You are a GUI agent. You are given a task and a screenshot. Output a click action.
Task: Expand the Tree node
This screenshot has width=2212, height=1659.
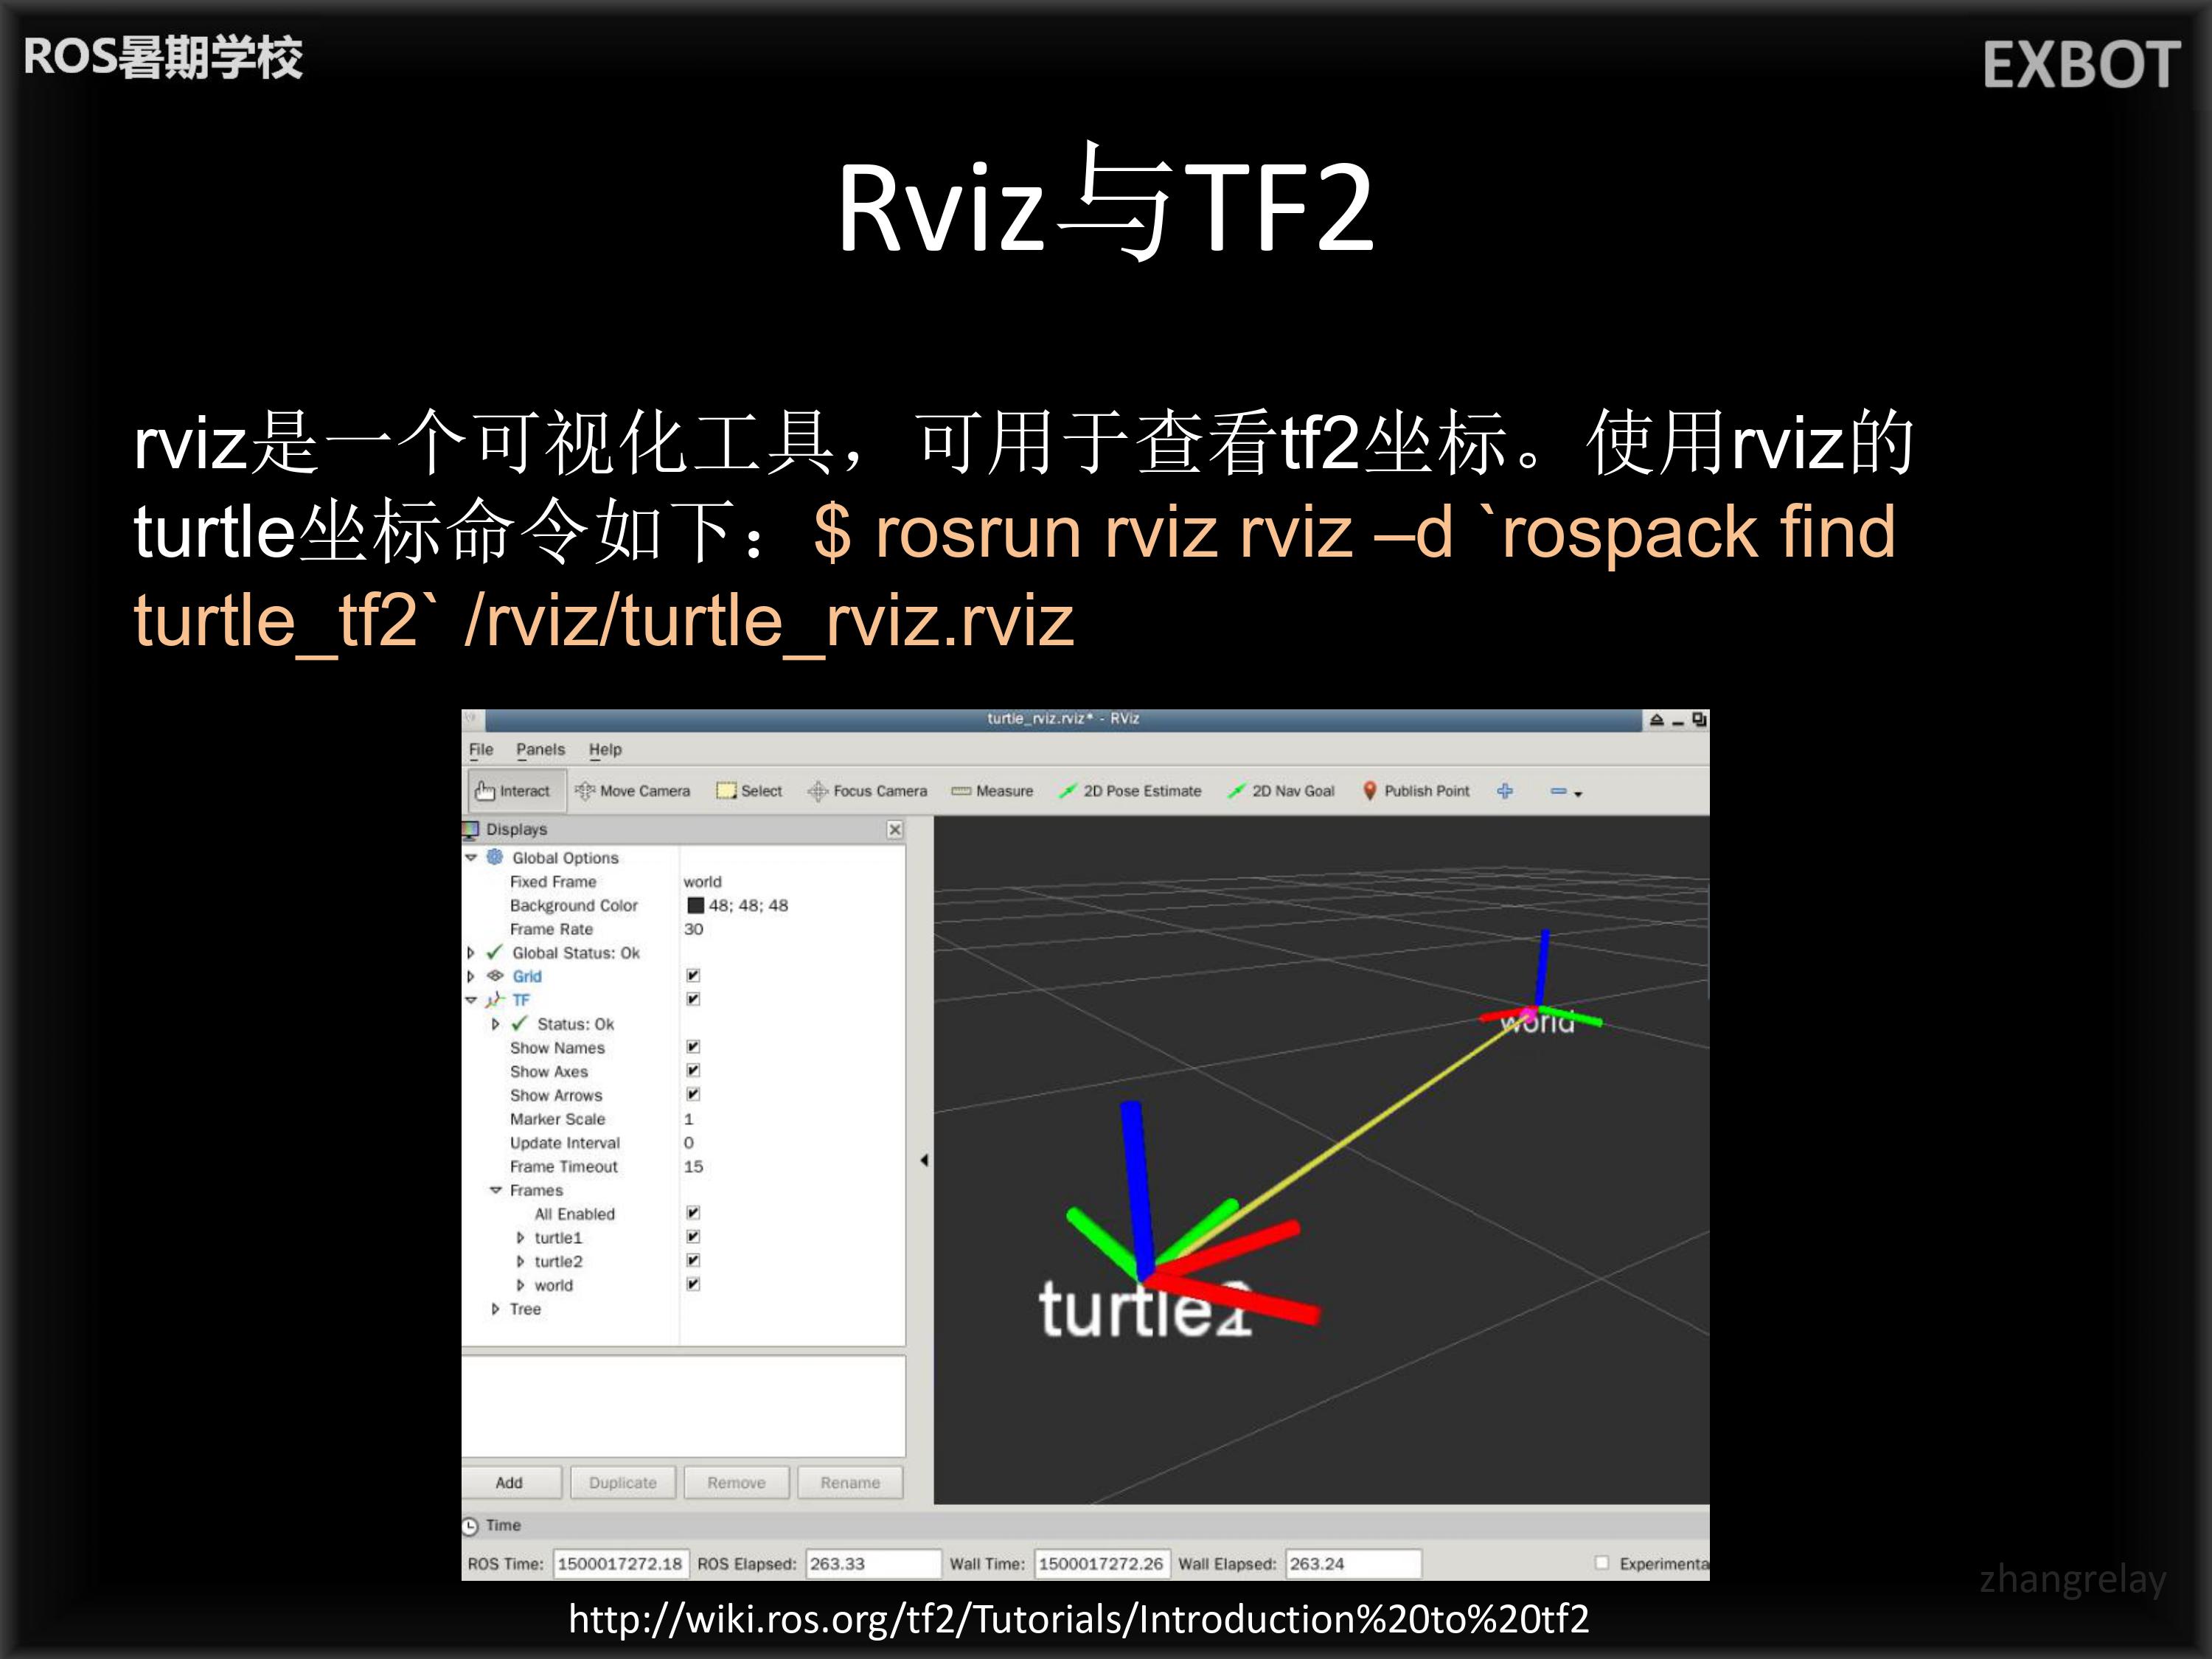tap(495, 1309)
